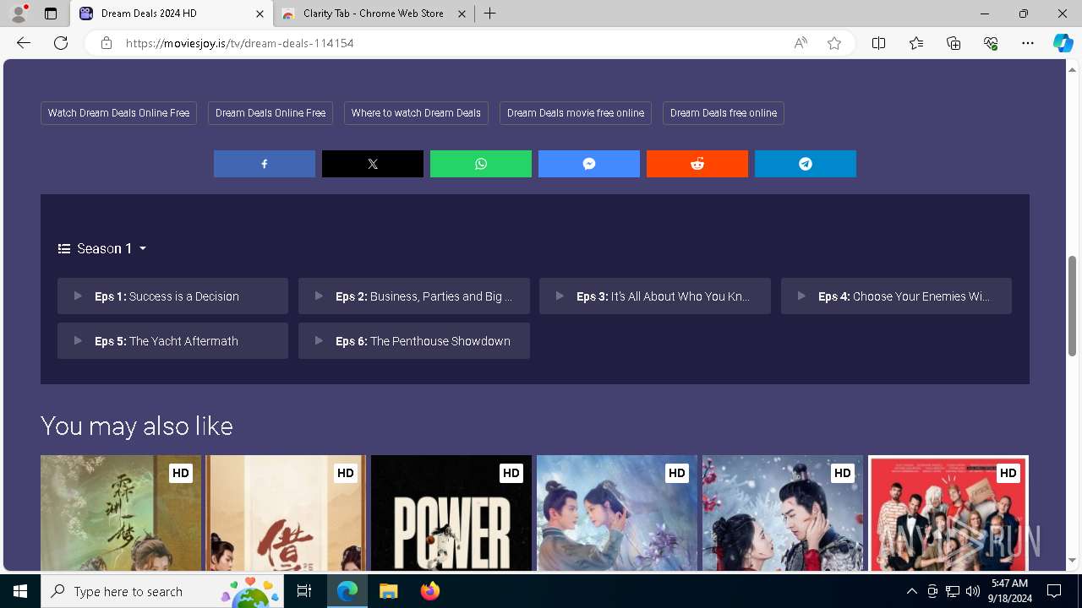Open the clock showing 5:47 AM

coord(1009,591)
